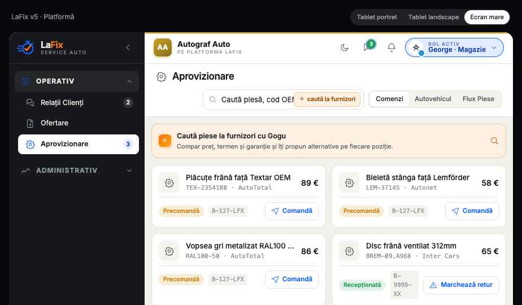Click the 86 € price

pos(310,251)
